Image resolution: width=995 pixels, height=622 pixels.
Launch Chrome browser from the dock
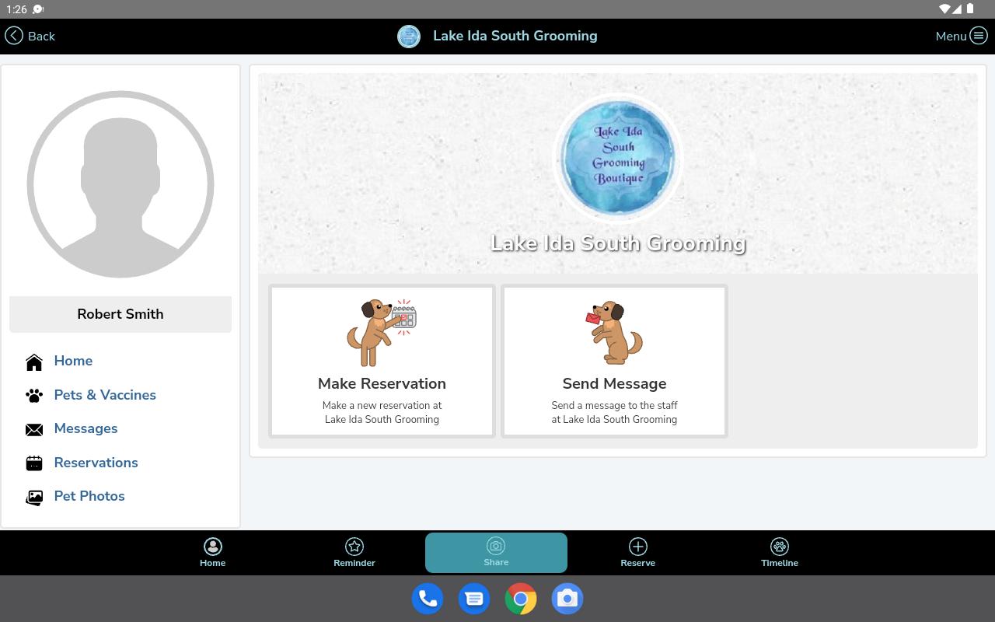(521, 599)
